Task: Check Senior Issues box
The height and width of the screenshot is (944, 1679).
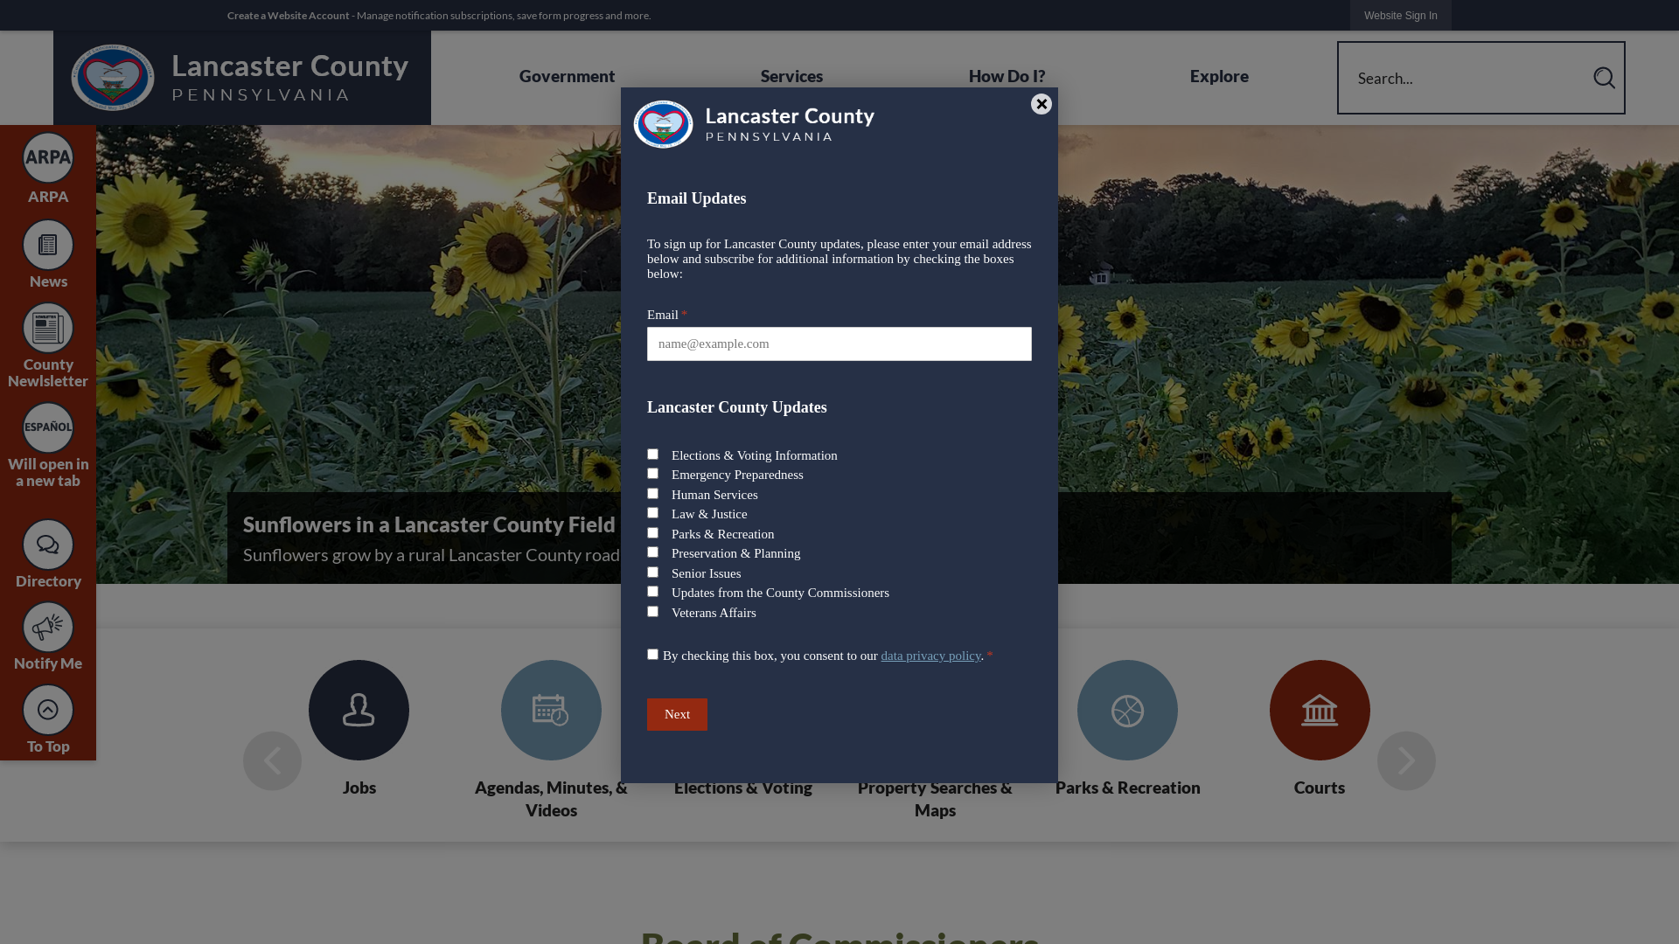Action: coord(652,573)
